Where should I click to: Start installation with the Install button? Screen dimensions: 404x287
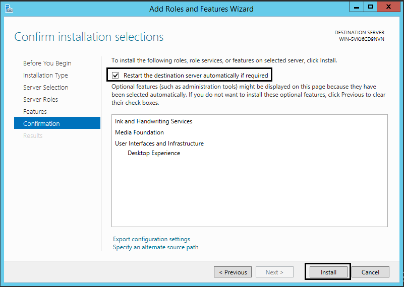pos(328,272)
